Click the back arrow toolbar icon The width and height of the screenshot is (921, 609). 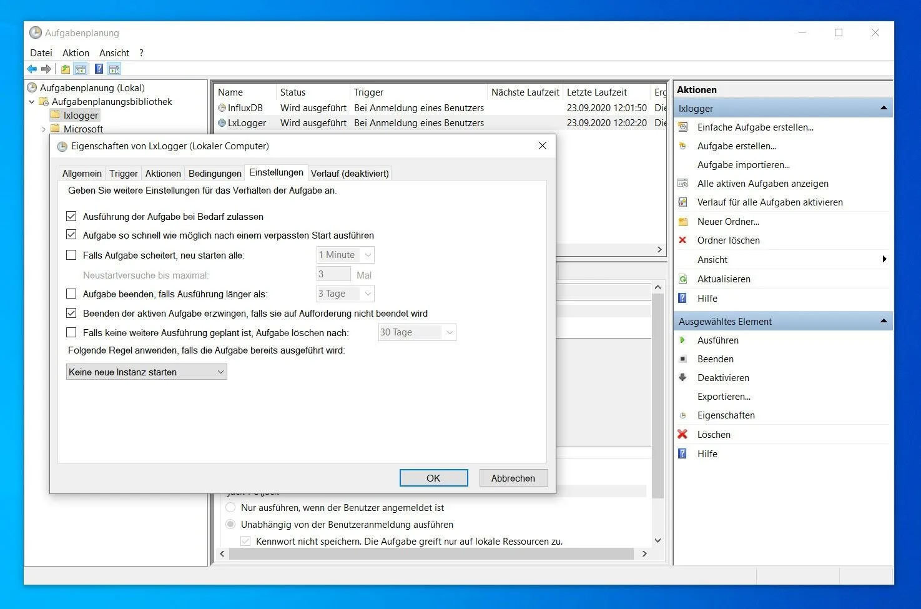(32, 69)
